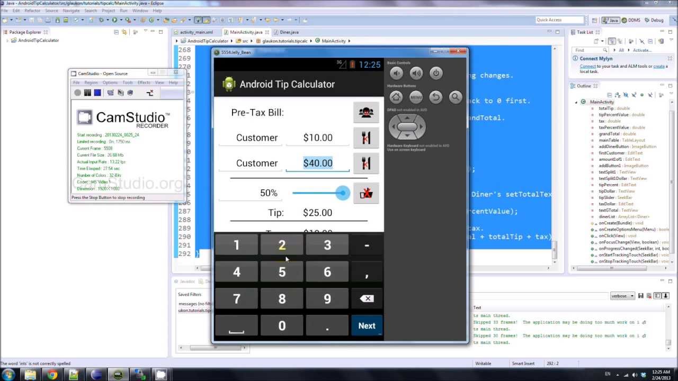Switch to the activity_main.xml editor tab

tap(196, 32)
